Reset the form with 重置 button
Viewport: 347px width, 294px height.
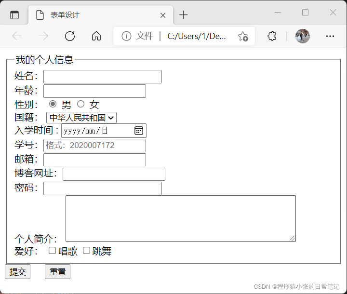tap(57, 271)
